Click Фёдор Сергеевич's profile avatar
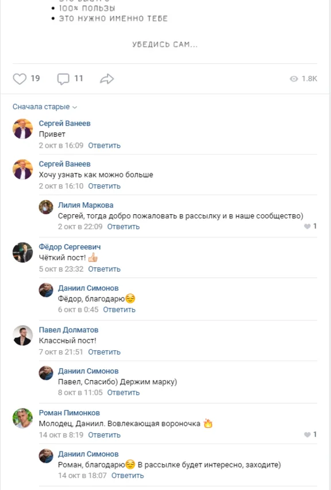Screen dimensions: 331x490 22,253
